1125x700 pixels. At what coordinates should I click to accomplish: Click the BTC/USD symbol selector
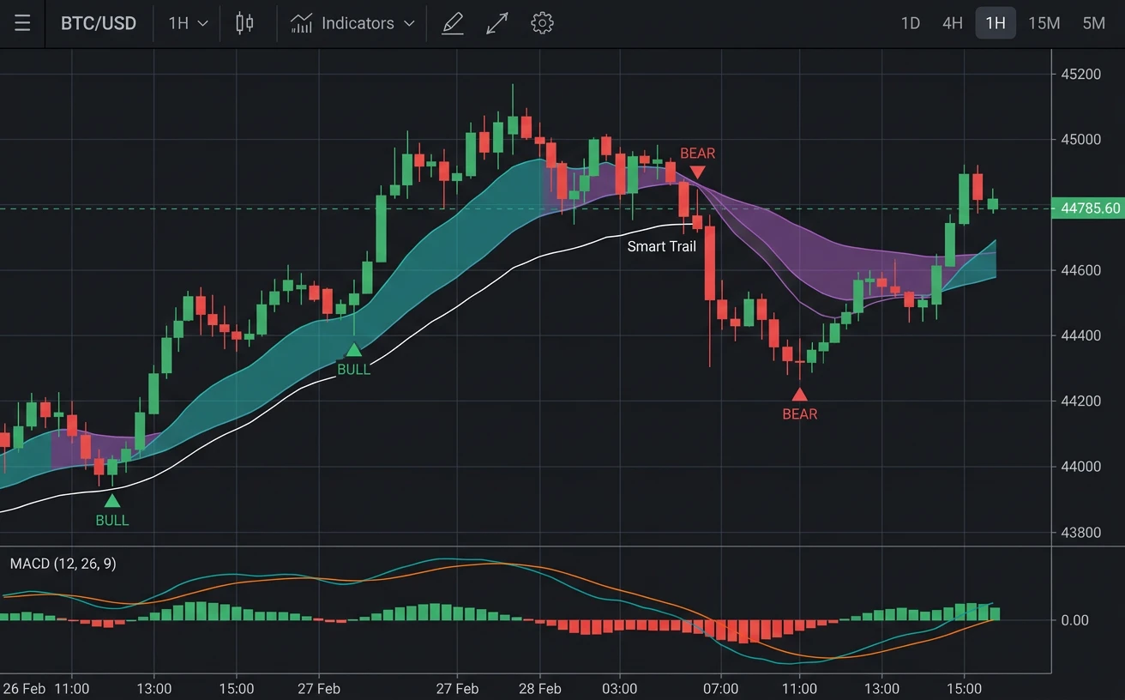coord(99,23)
